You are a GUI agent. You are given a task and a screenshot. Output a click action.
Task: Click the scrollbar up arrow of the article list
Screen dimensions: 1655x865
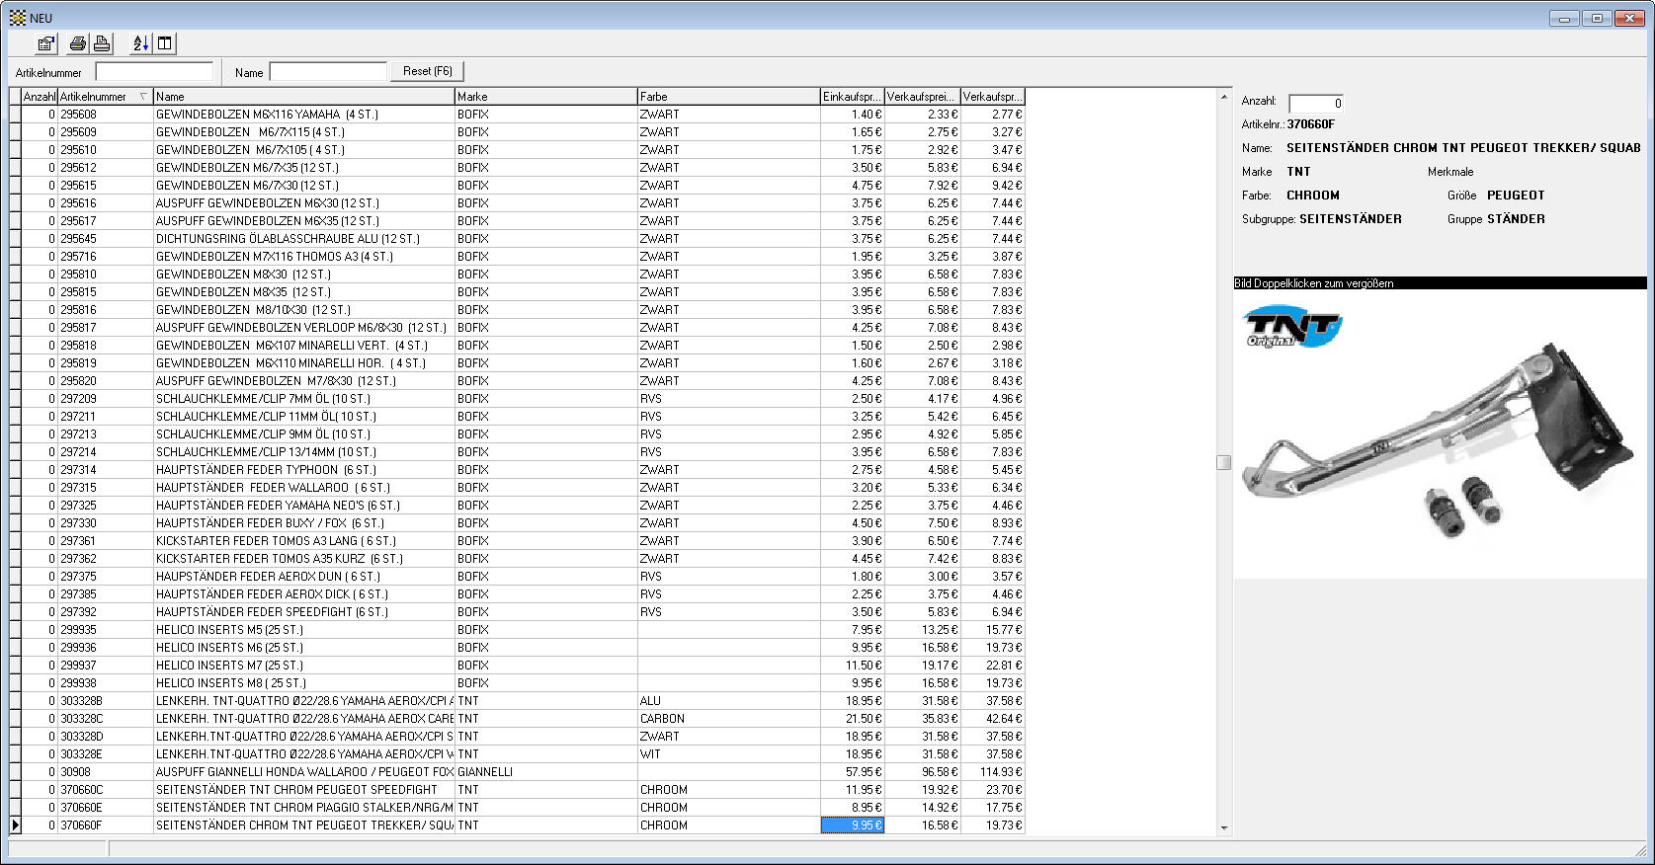1224,97
